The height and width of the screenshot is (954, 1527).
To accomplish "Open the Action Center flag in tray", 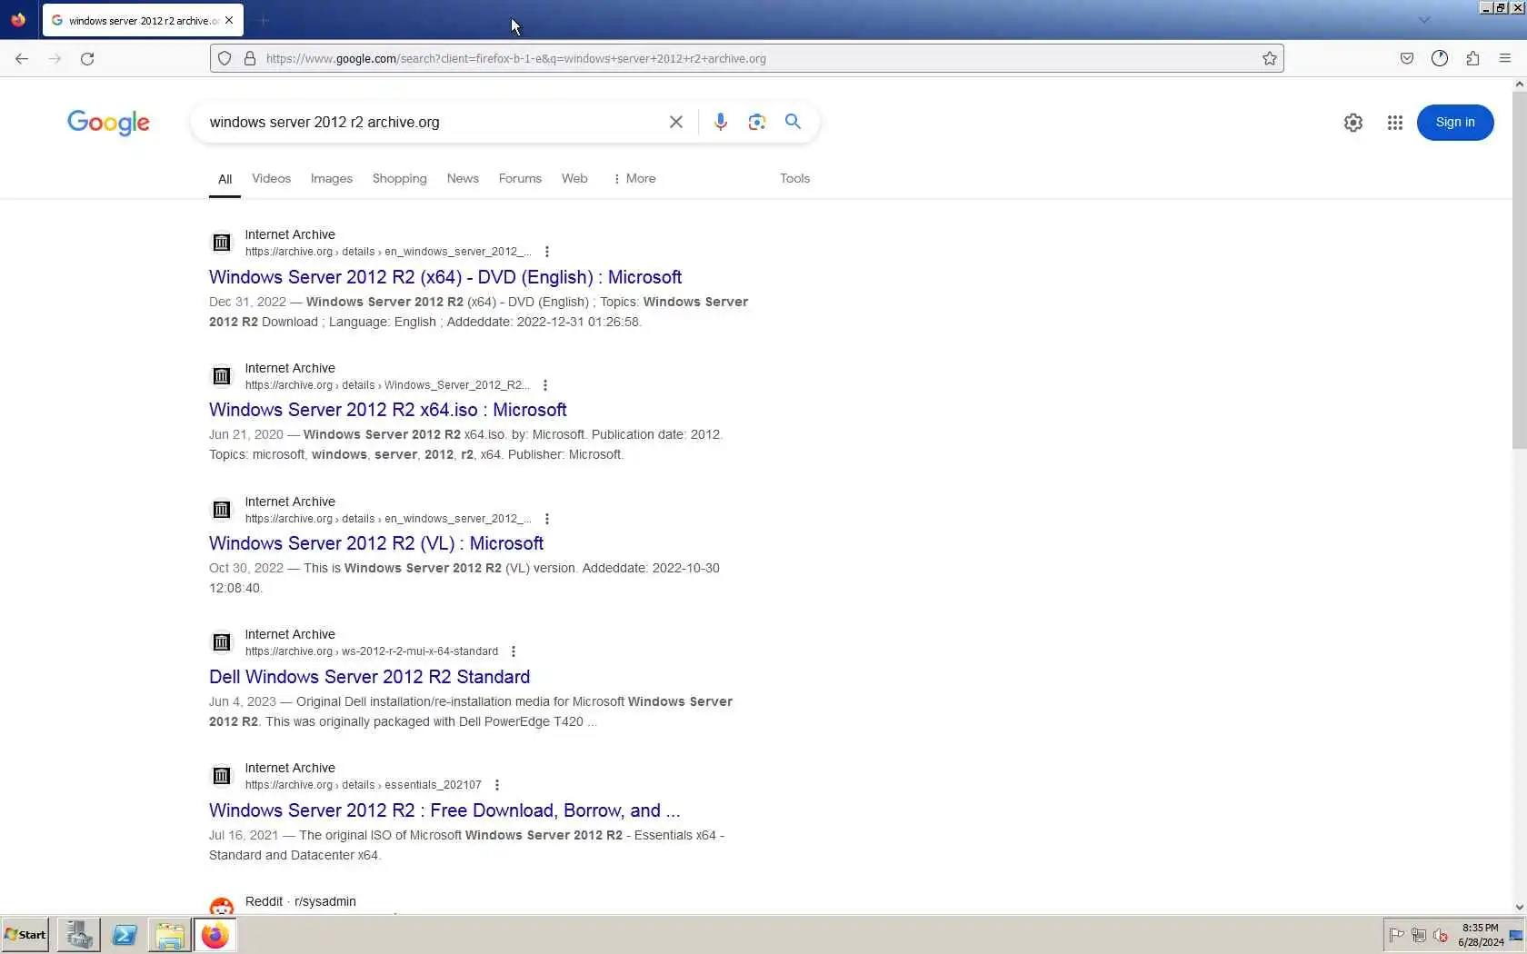I will pyautogui.click(x=1397, y=935).
